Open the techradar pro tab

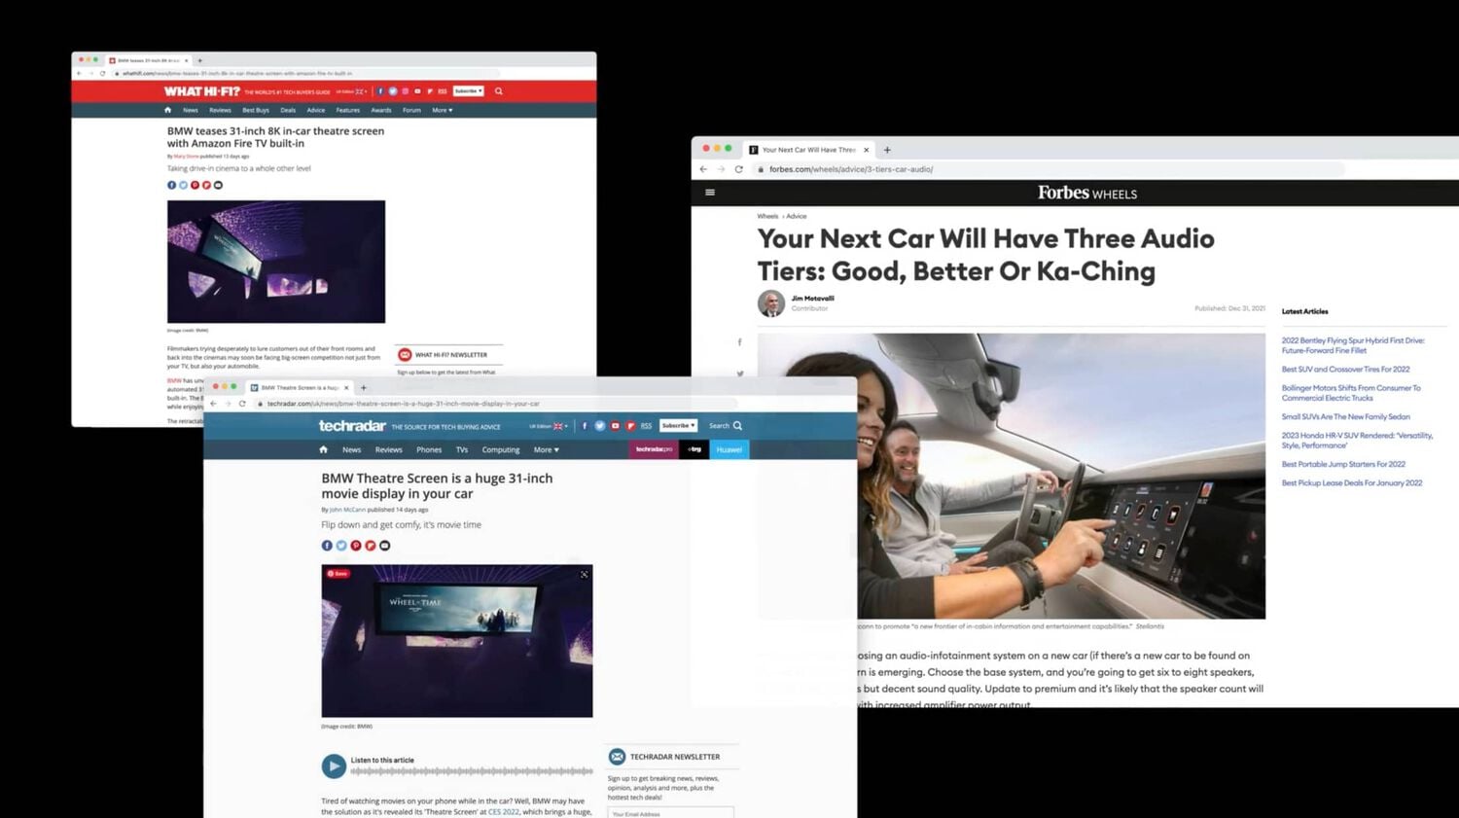coord(654,449)
